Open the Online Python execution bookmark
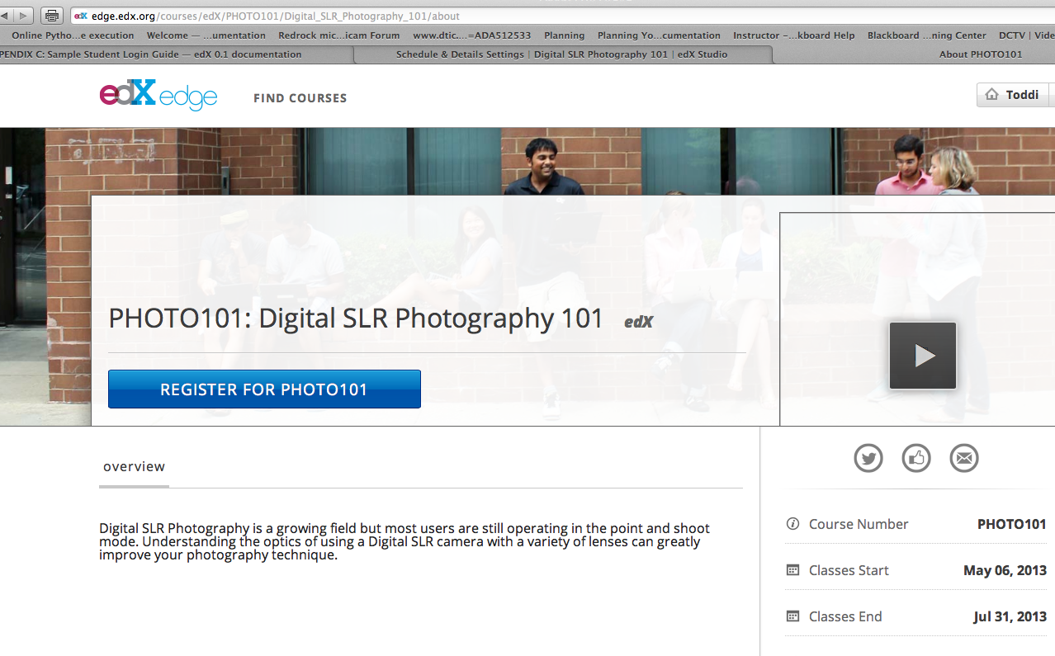Image resolution: width=1055 pixels, height=656 pixels. (x=73, y=35)
